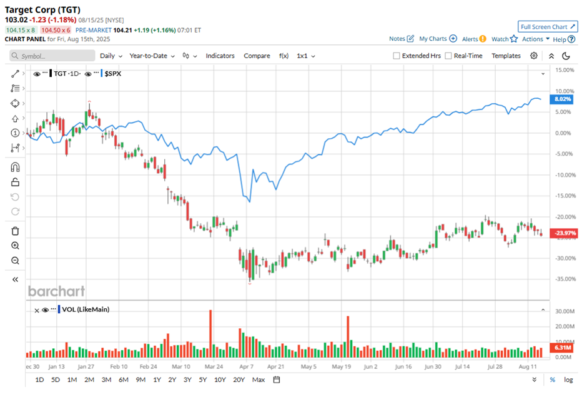Viewport: 587px width, 397px height.
Task: Focus the Symbol search field
Action: (x=52, y=56)
